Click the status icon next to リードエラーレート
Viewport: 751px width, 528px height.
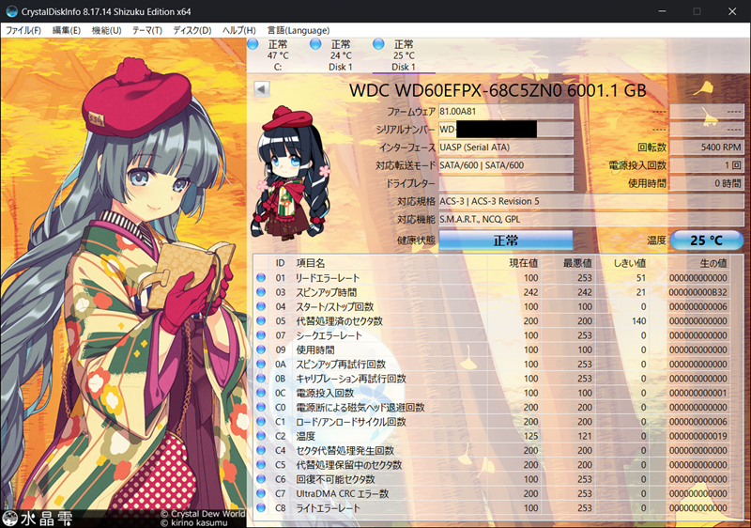tap(261, 277)
